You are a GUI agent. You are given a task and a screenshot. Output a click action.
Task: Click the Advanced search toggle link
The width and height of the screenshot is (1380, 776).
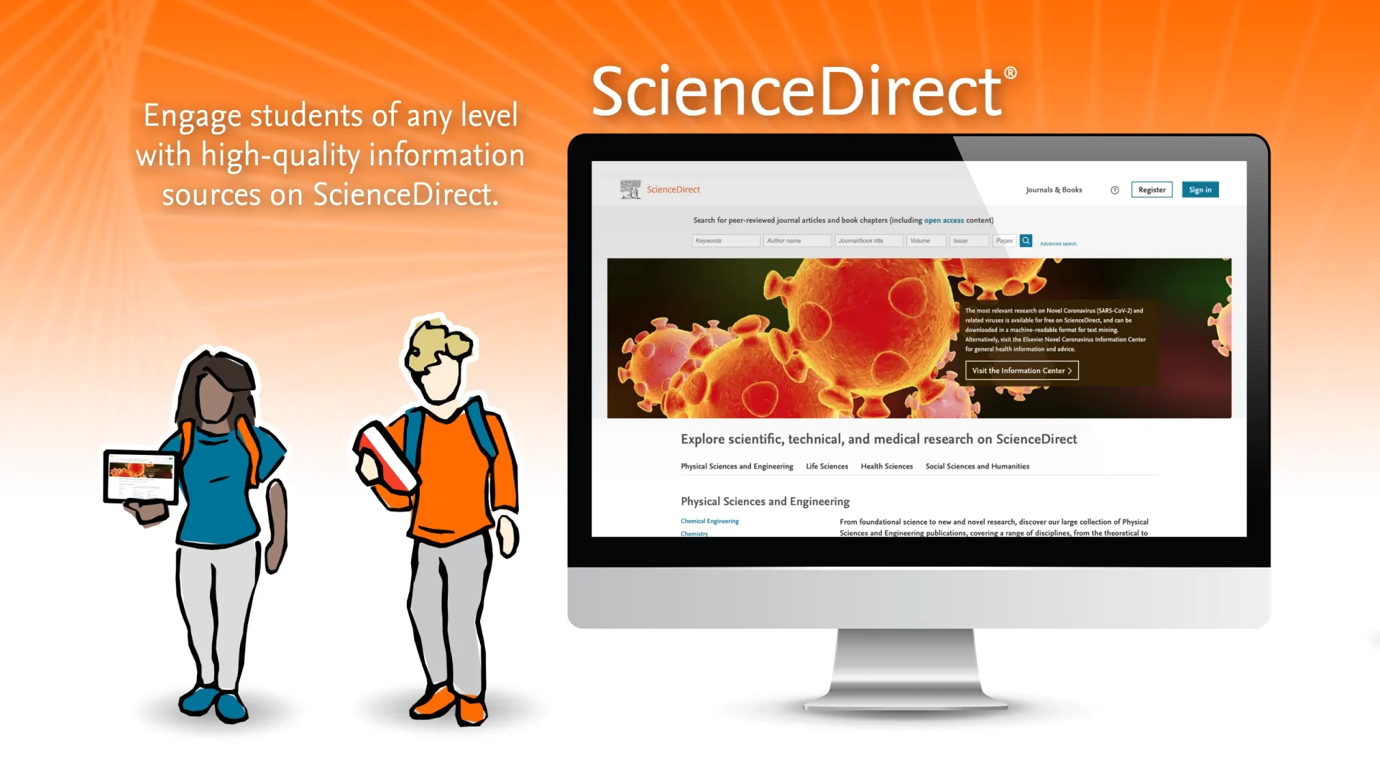point(1058,244)
